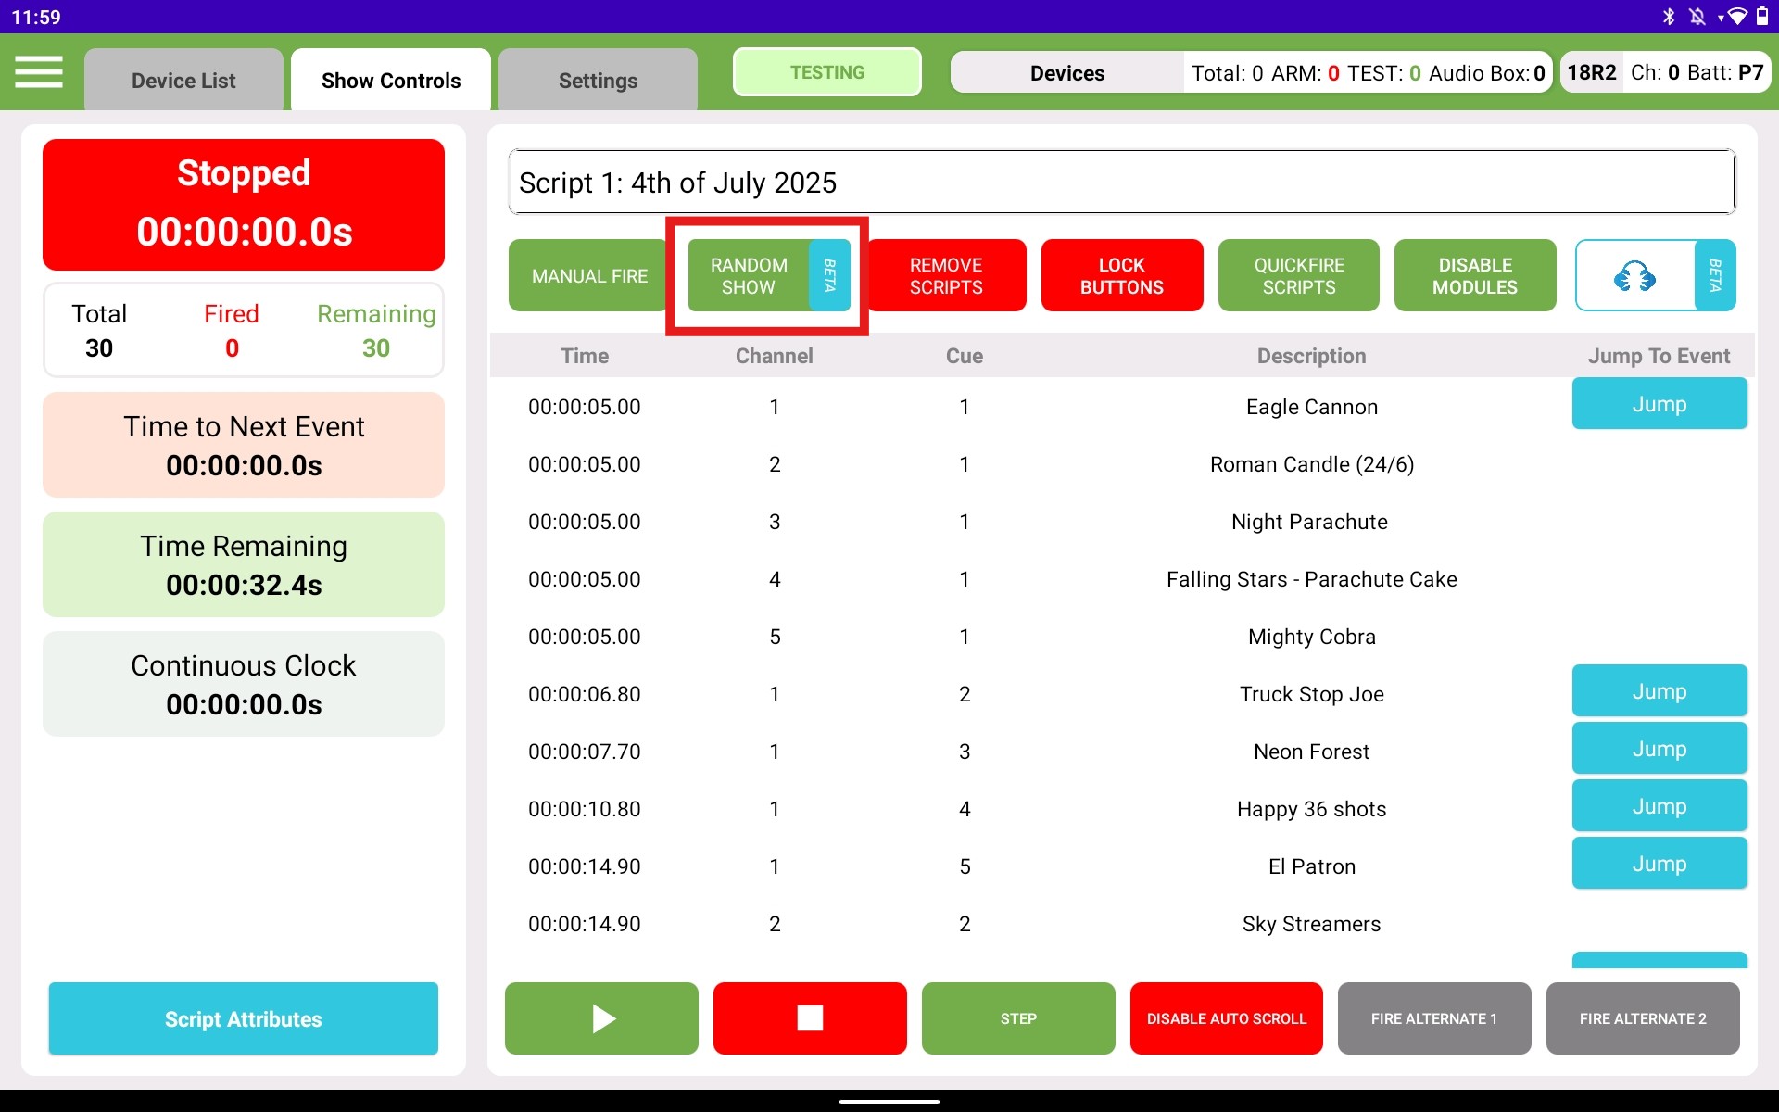This screenshot has height=1112, width=1779.
Task: Switch to the Device List tab
Action: pyautogui.click(x=183, y=80)
